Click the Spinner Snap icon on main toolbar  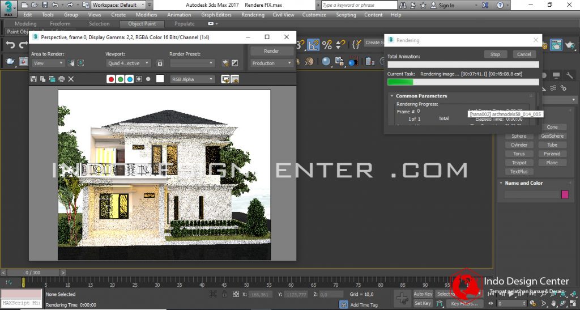[x=340, y=45]
